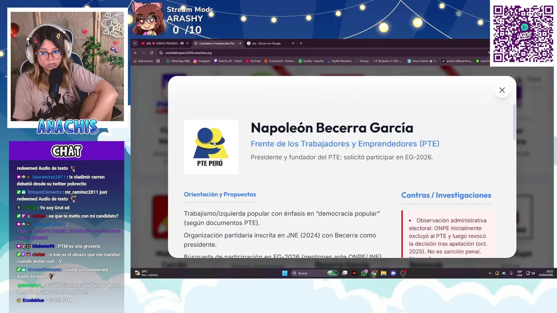
Task: Click the ARASHY avatar in the stream goal
Action: [148, 19]
